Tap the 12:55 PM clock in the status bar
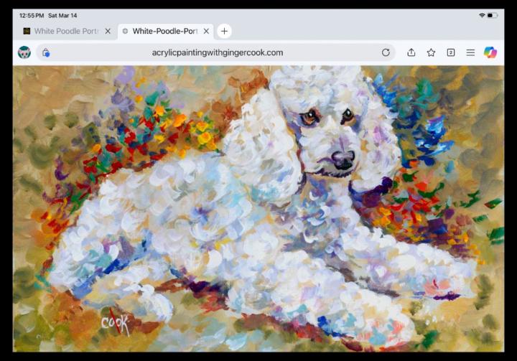Image resolution: width=517 pixels, height=361 pixels. coord(32,16)
